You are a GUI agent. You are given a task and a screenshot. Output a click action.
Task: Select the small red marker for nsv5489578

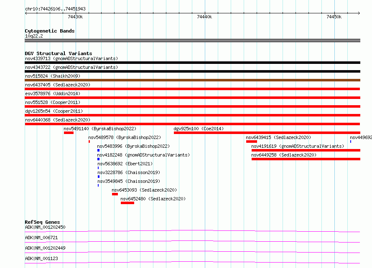click(x=89, y=142)
